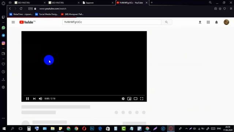This screenshot has height=132, width=234.
Task: Open sidebar bookmarks heart
Action: [3, 64]
